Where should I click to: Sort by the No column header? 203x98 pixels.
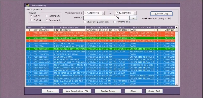[29, 27]
